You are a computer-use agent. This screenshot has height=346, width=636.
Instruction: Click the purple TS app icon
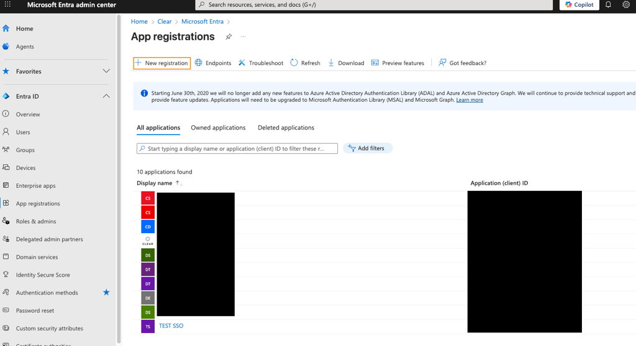click(x=148, y=326)
